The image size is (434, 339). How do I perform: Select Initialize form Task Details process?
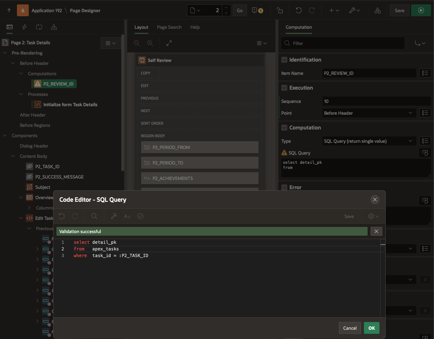click(x=70, y=105)
